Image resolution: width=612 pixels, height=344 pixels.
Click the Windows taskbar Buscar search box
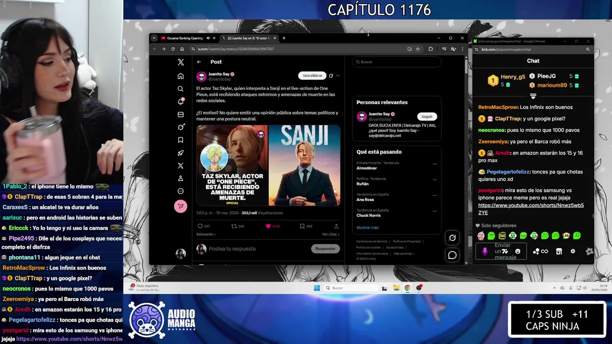coord(351,288)
